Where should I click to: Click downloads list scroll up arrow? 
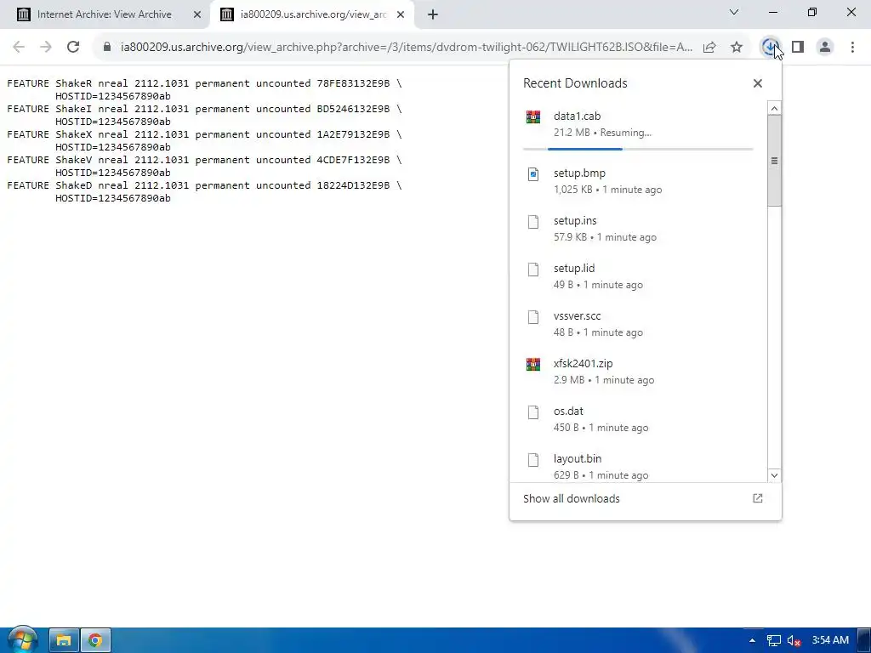(774, 108)
